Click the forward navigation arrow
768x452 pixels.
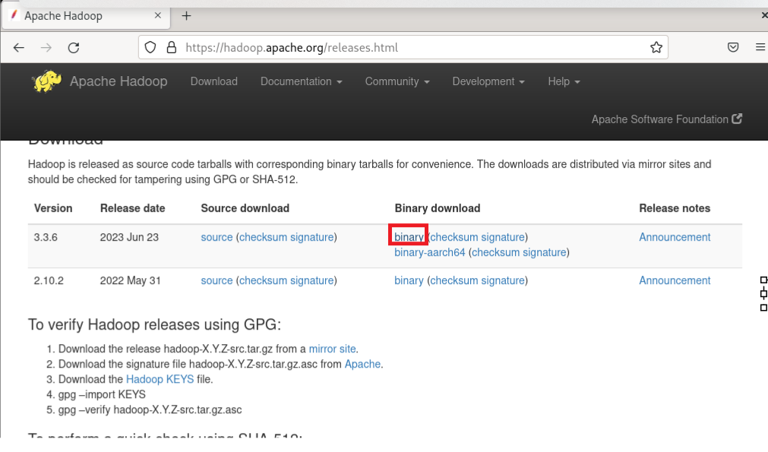(46, 48)
